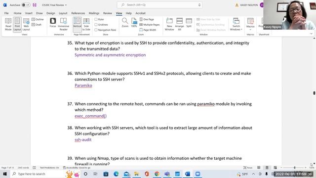316x178 pixels.
Task: Click the proofing icon in the status bar
Action: click(x=34, y=168)
